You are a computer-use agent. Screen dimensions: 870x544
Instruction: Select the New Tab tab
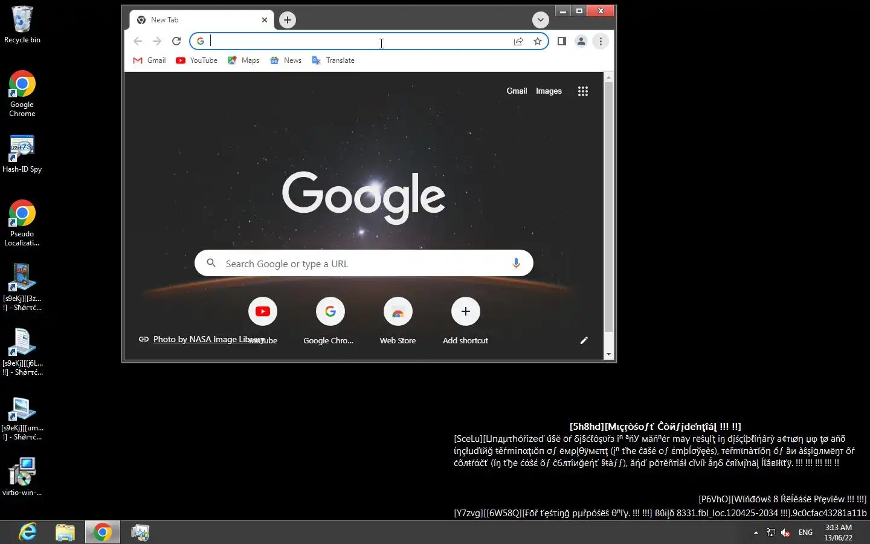click(202, 20)
